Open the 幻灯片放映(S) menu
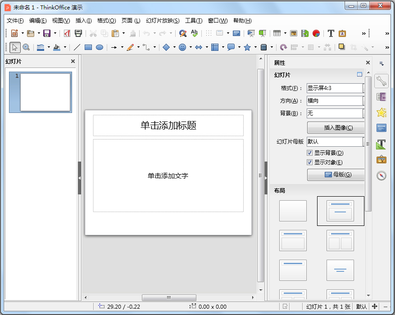This screenshot has height=315, width=395. [163, 21]
